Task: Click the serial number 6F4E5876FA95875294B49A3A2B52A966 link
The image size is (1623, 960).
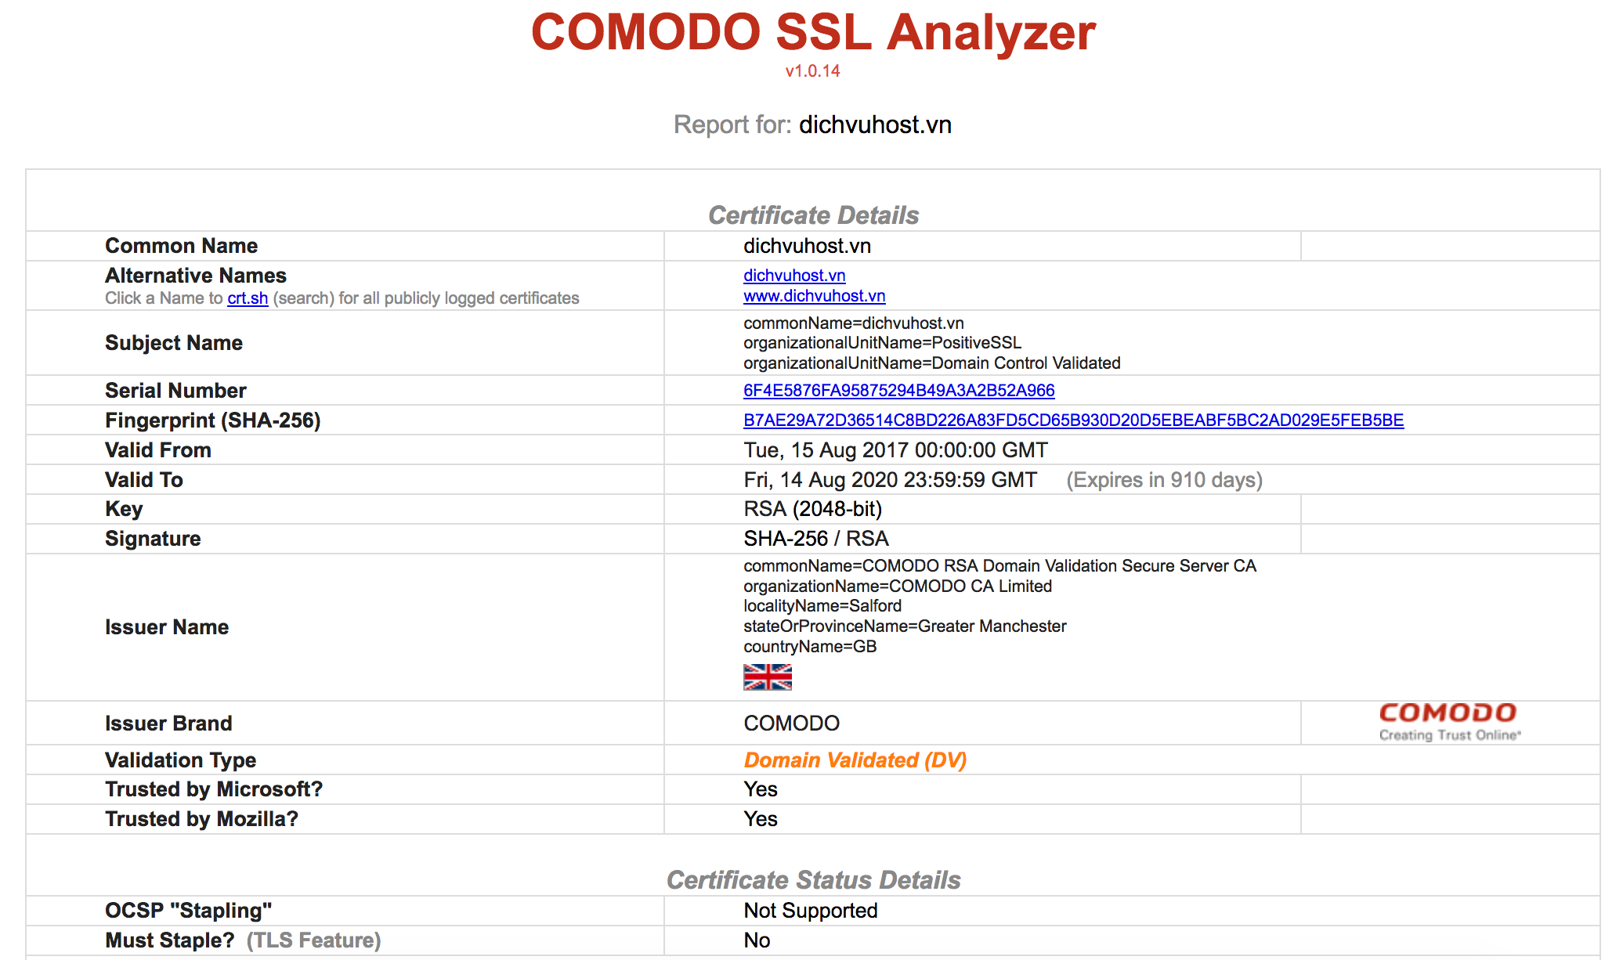Action: click(x=898, y=390)
